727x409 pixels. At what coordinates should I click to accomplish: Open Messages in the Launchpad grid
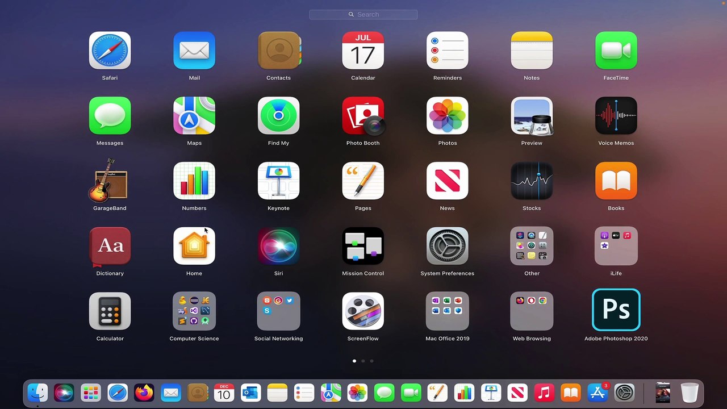(x=110, y=116)
